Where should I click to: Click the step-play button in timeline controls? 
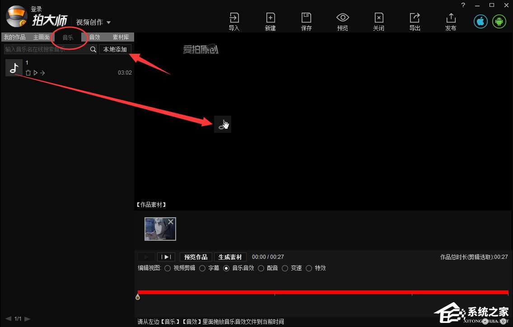(x=166, y=257)
